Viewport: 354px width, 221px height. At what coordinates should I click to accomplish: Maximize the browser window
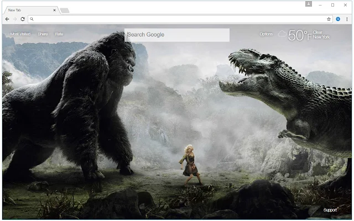pyautogui.click(x=332, y=5)
